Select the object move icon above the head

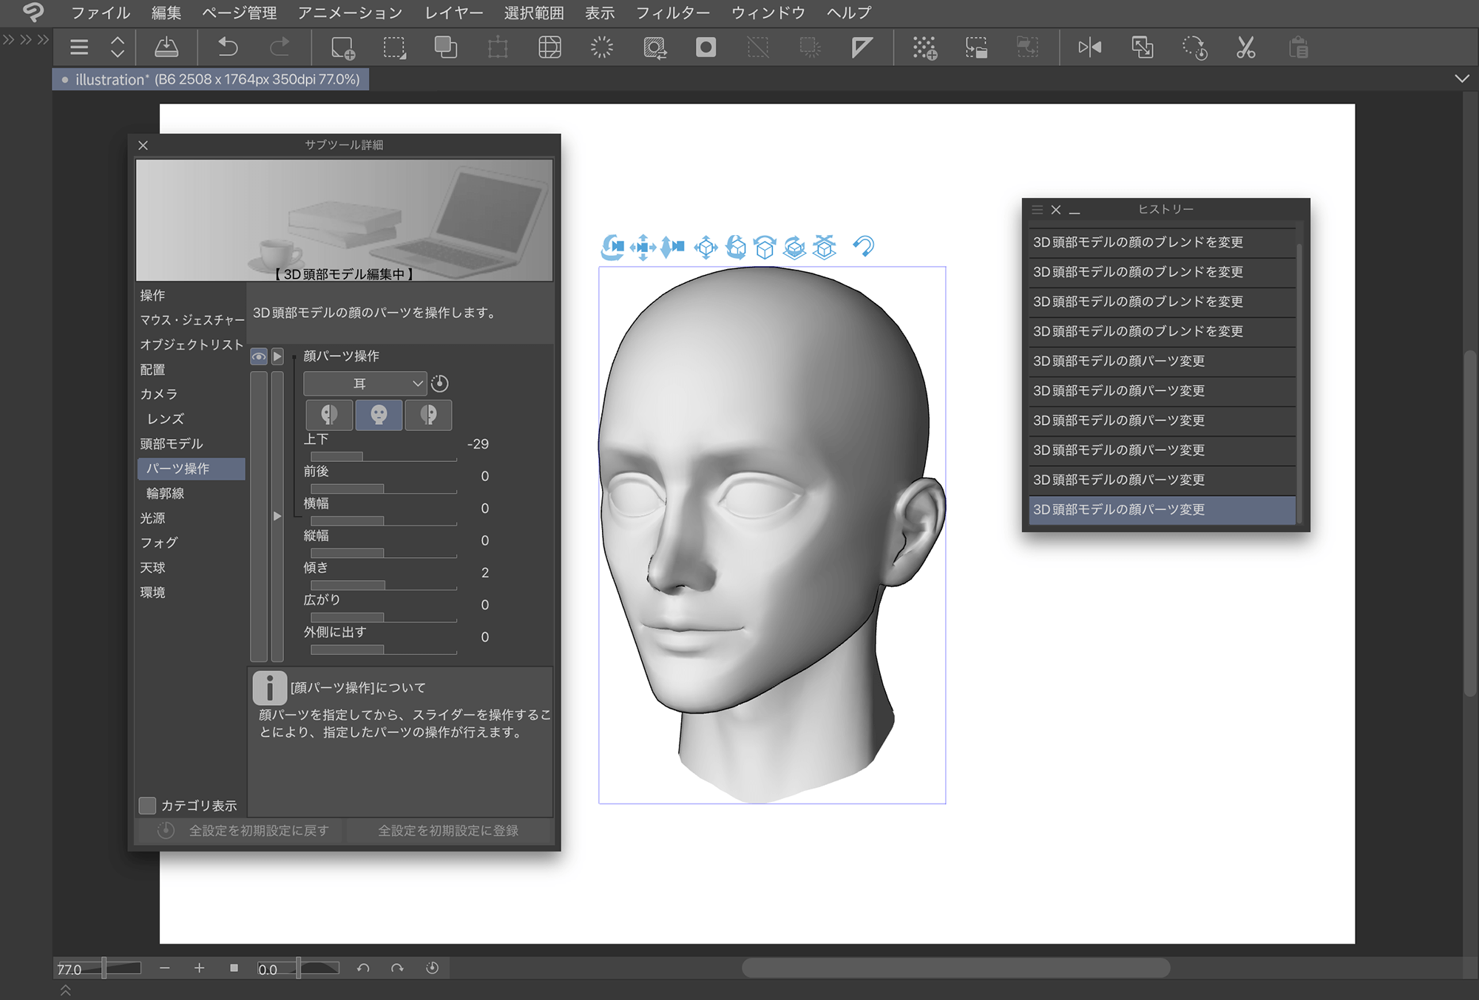pyautogui.click(x=706, y=247)
